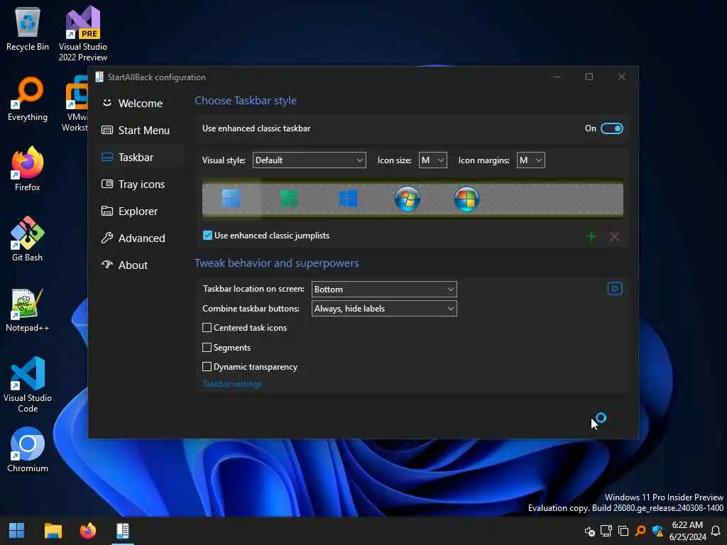Open Notepad++ desktop shortcut
Image resolution: width=727 pixels, height=545 pixels.
point(28,309)
